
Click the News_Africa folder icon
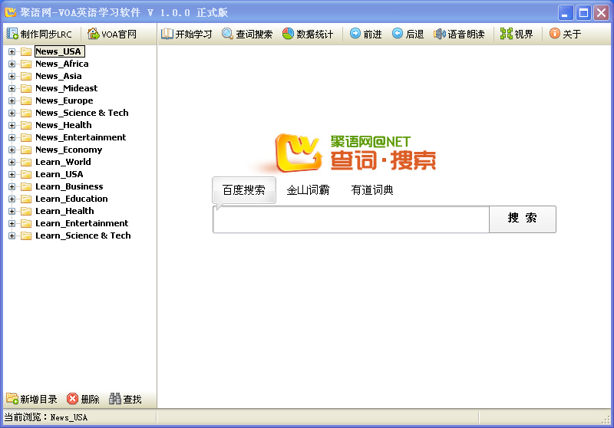[26, 64]
